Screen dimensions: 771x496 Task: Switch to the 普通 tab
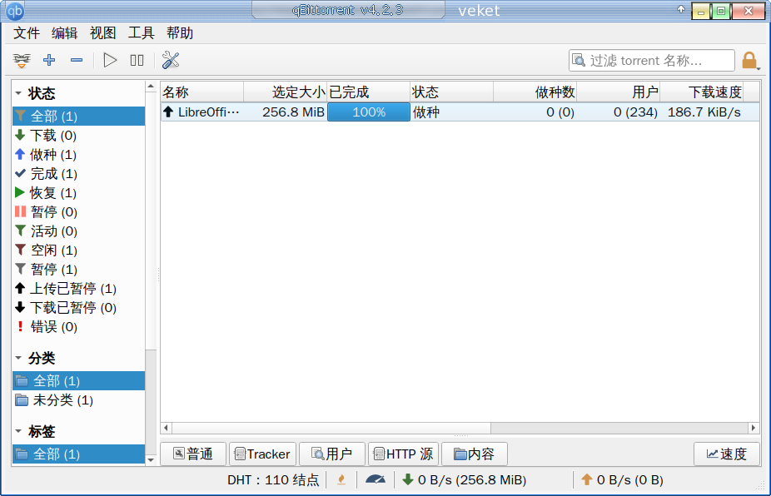pos(193,454)
